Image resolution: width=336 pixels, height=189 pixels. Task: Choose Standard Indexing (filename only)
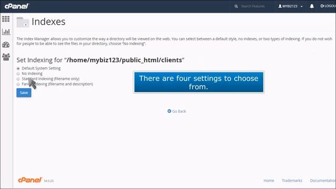pyautogui.click(x=18, y=79)
